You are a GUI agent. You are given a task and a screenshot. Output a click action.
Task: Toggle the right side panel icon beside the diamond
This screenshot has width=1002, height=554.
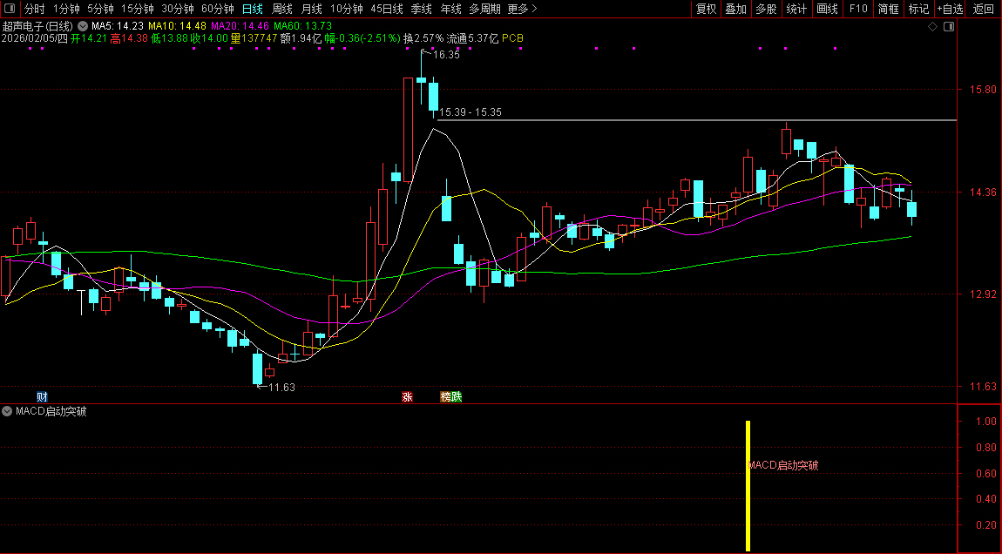coord(949,27)
